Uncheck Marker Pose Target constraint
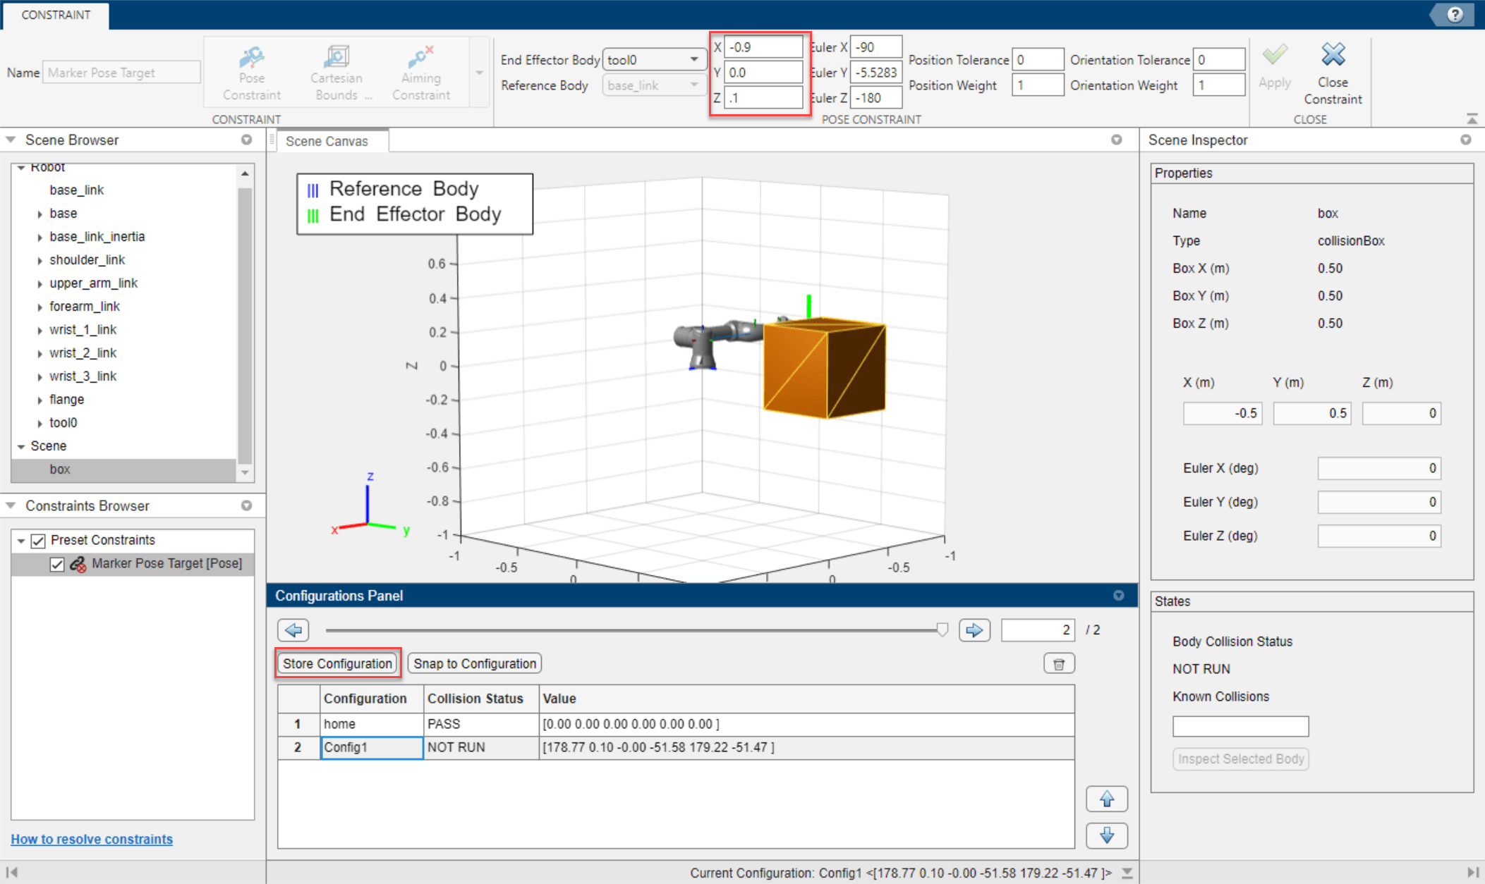 (x=57, y=564)
